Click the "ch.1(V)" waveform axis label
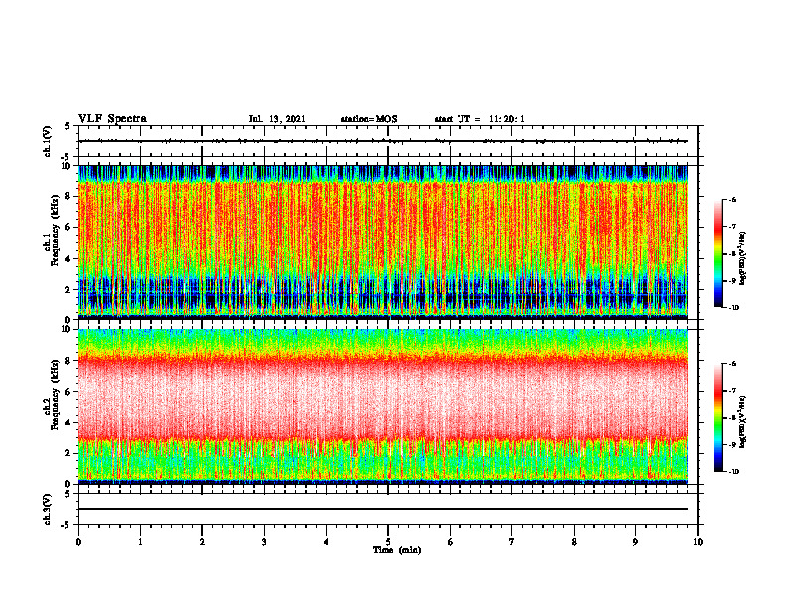This screenshot has width=786, height=607. [47, 141]
